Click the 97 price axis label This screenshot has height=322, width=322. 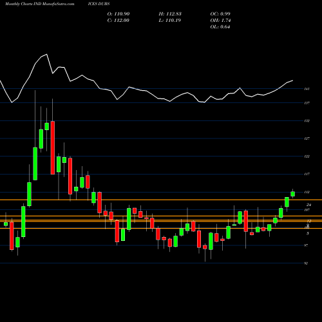306,245
